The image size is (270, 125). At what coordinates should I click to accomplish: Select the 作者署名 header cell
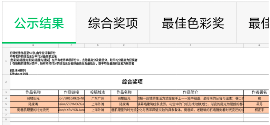tap(257, 93)
